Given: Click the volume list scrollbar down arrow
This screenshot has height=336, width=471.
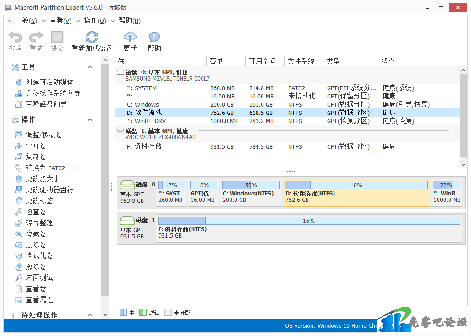Looking at the screenshot, I should (x=463, y=165).
